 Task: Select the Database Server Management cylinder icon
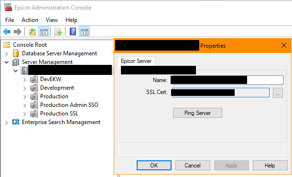16,53
